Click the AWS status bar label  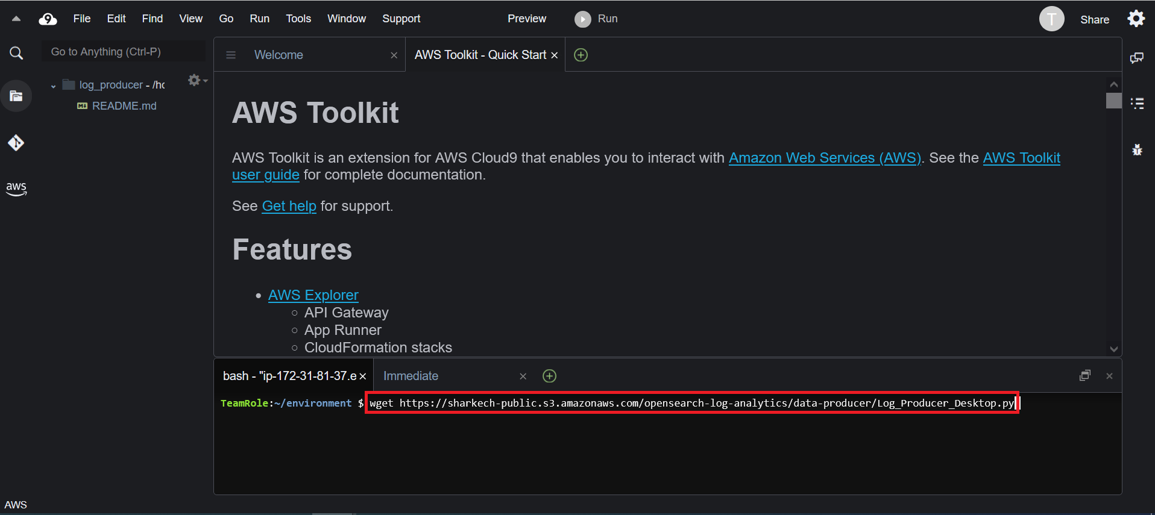point(16,505)
